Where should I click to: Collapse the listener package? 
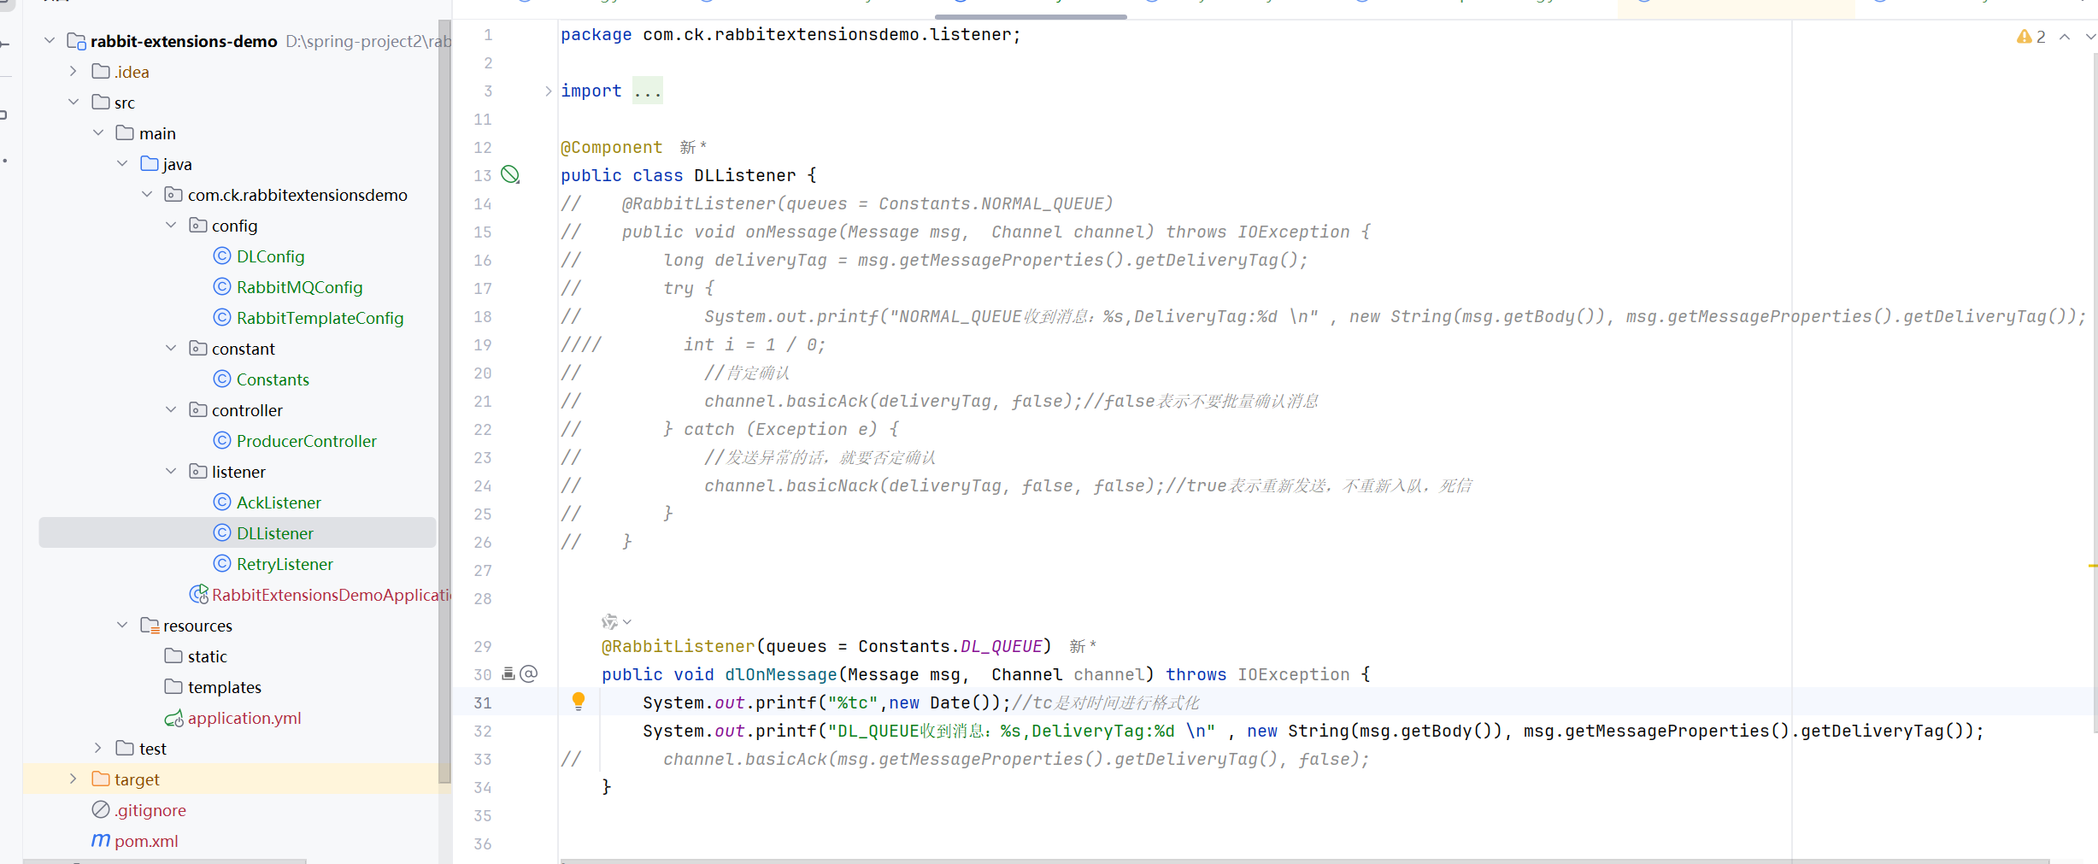pyautogui.click(x=171, y=471)
